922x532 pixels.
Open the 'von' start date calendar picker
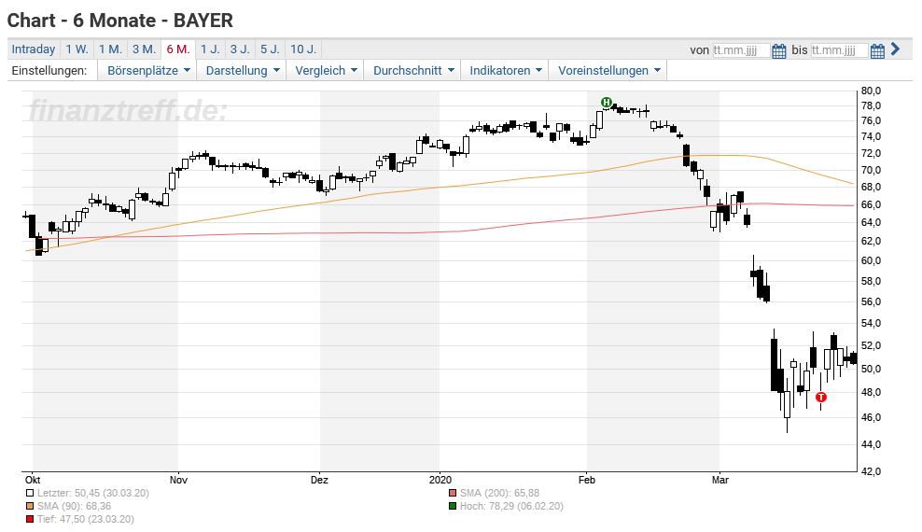(778, 51)
